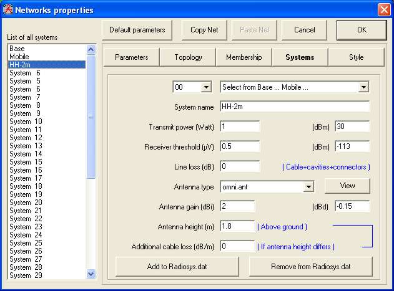Click Add to Radiosys.dat button
The height and width of the screenshot is (291, 394).
click(177, 267)
